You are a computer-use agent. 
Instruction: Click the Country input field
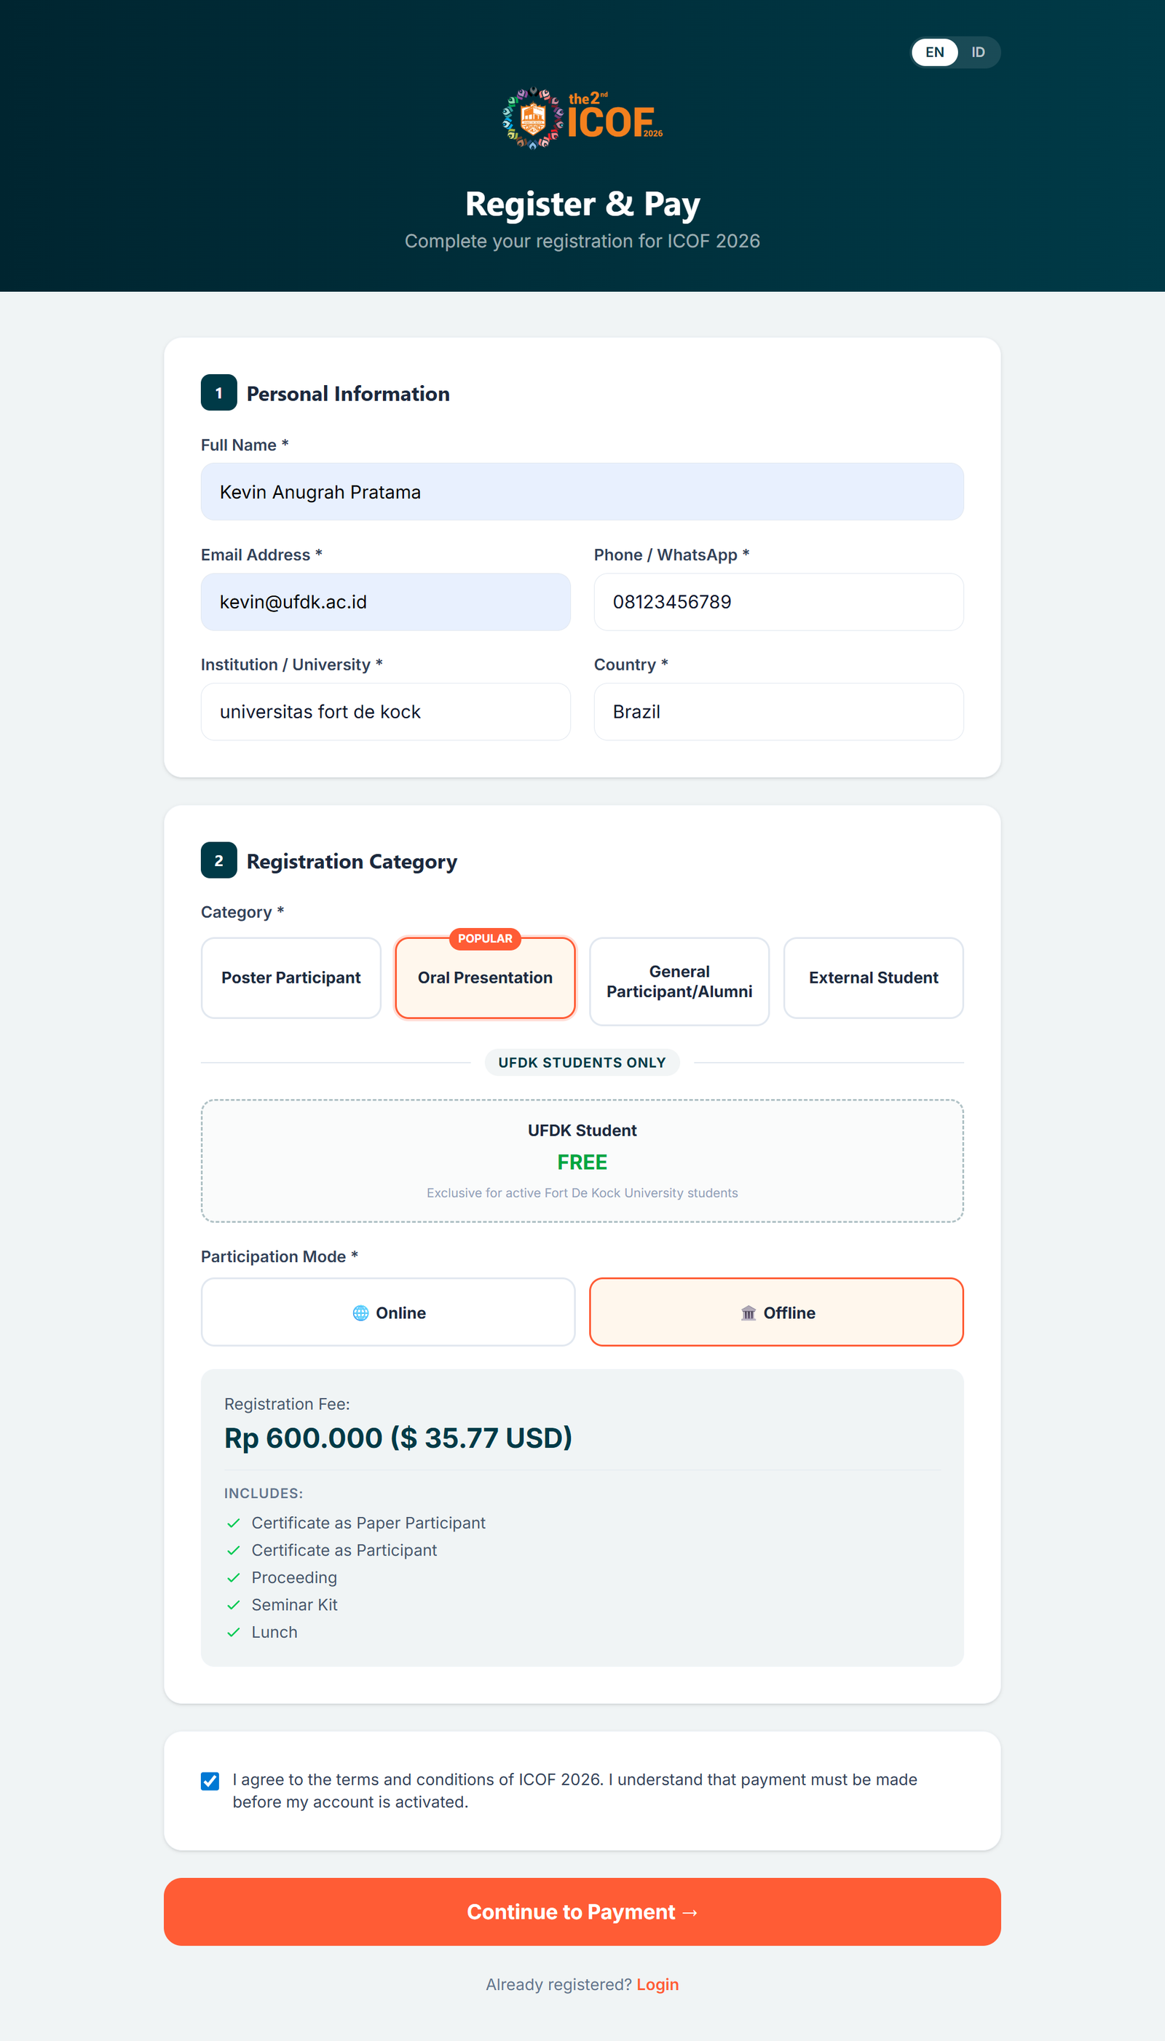[x=777, y=712]
